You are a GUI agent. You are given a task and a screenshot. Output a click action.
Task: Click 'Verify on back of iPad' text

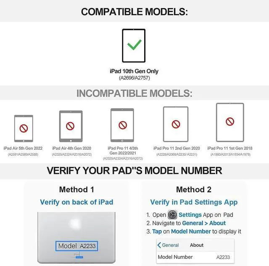tap(76, 202)
